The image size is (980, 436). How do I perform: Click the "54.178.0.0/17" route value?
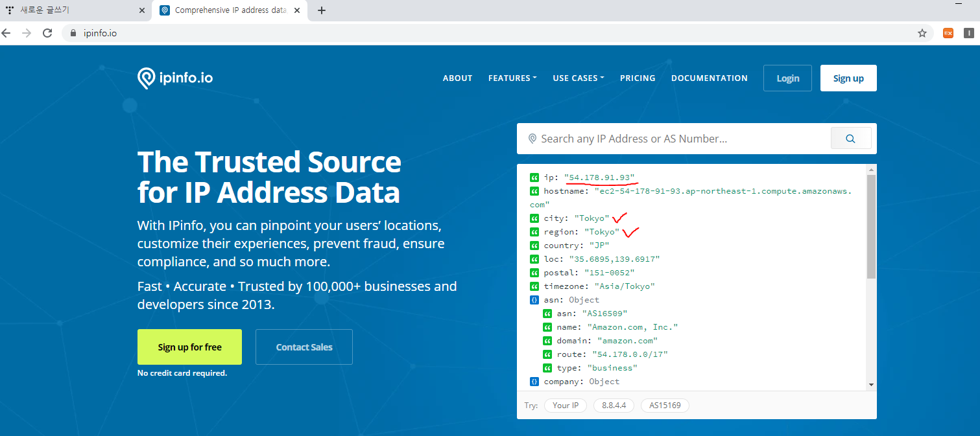point(630,354)
